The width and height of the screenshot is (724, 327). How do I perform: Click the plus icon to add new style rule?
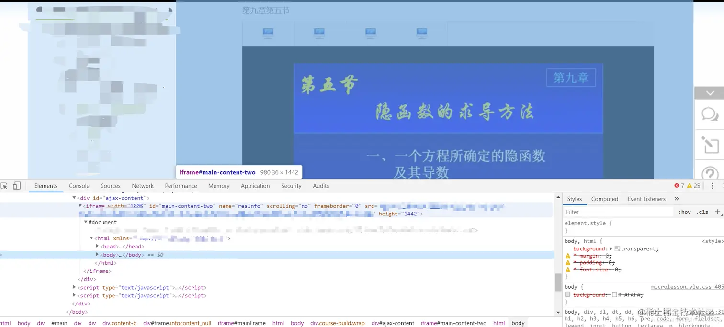[x=718, y=212]
